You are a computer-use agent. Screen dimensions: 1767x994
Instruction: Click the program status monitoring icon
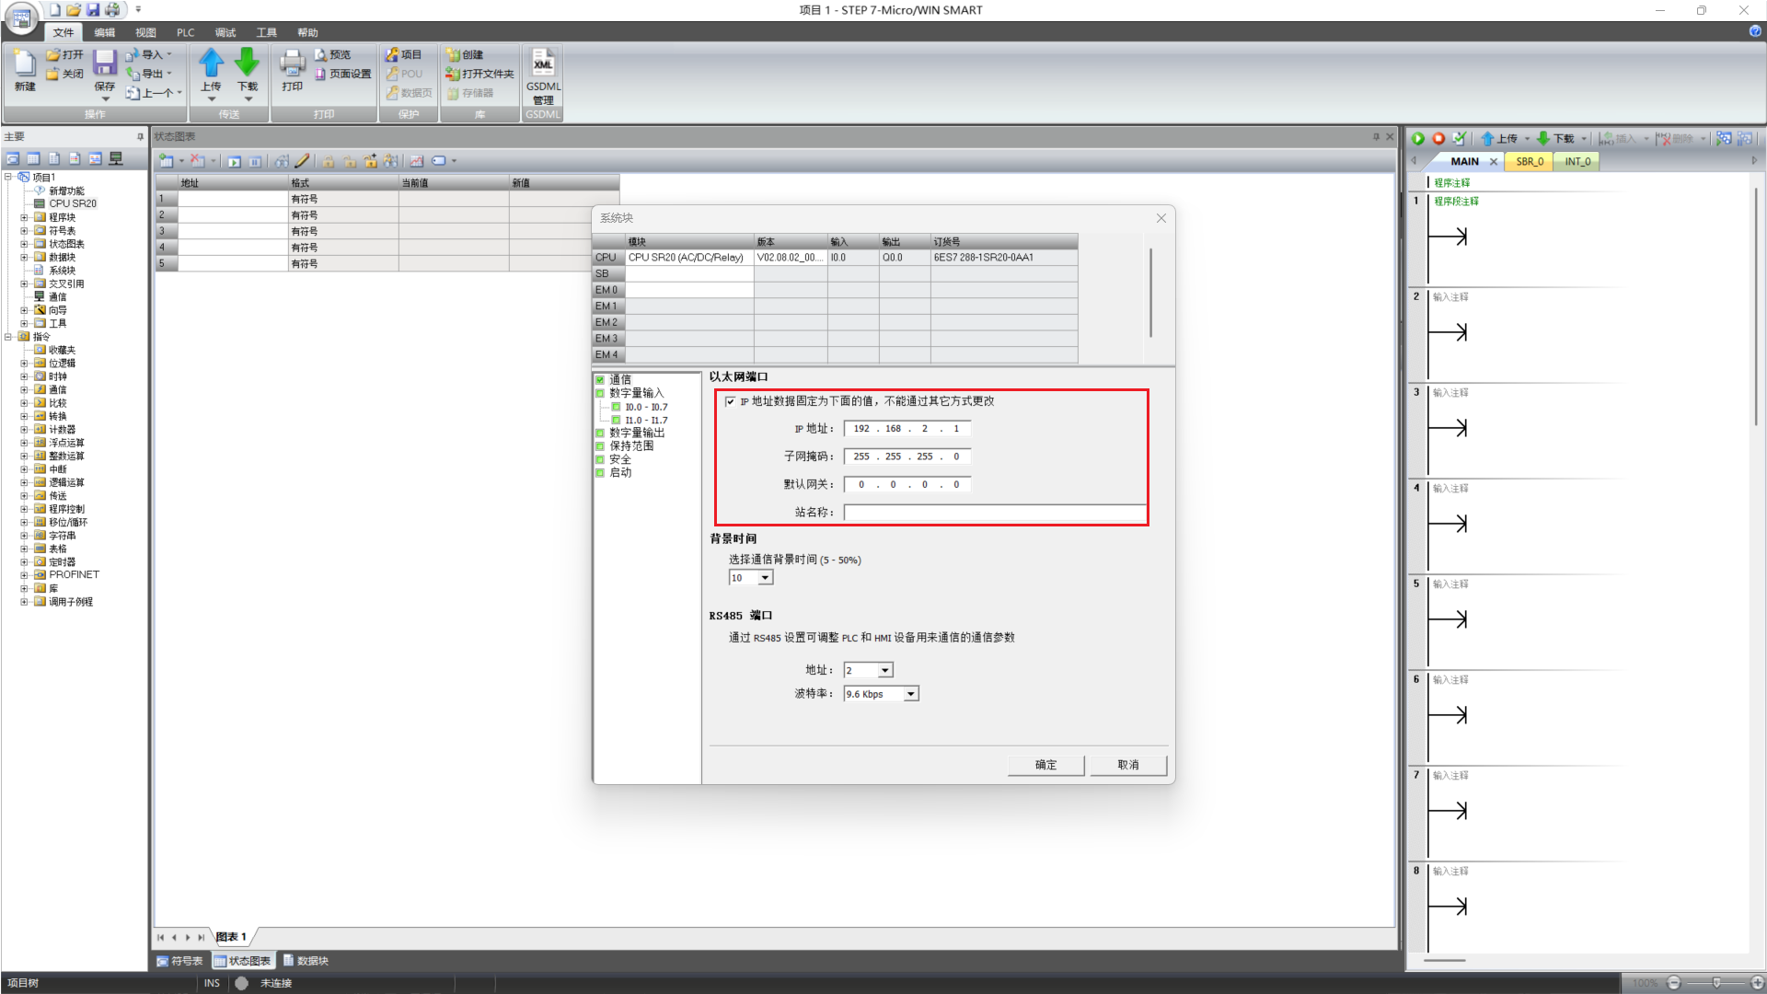(1724, 138)
